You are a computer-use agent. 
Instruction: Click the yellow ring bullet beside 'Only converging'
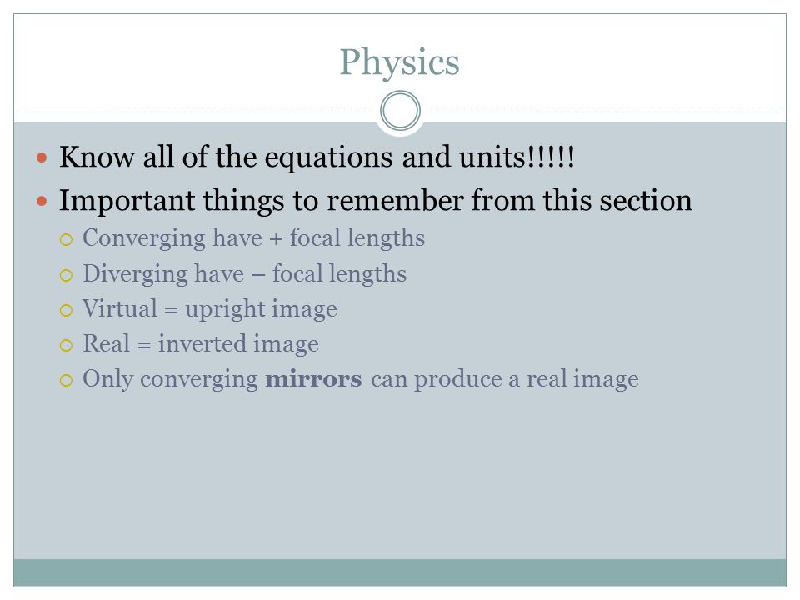pos(67,380)
